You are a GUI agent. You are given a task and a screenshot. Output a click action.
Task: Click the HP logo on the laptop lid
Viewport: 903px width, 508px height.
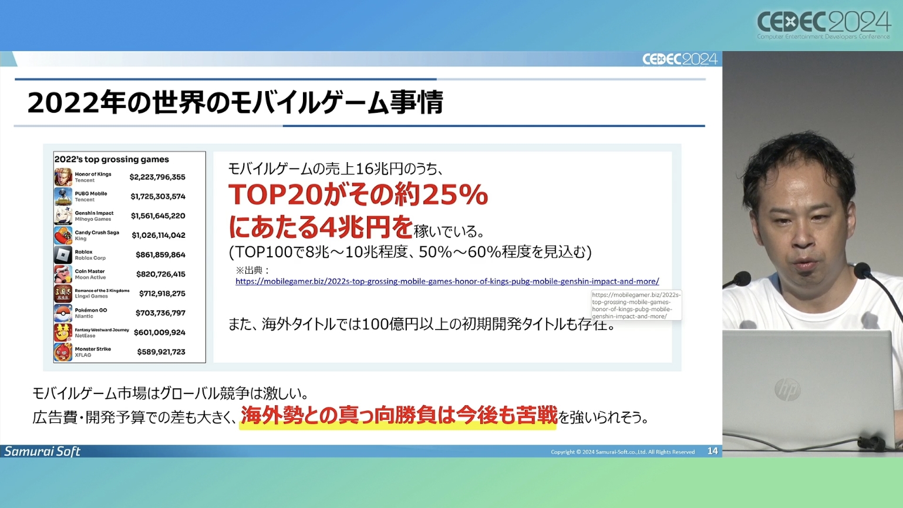[787, 390]
